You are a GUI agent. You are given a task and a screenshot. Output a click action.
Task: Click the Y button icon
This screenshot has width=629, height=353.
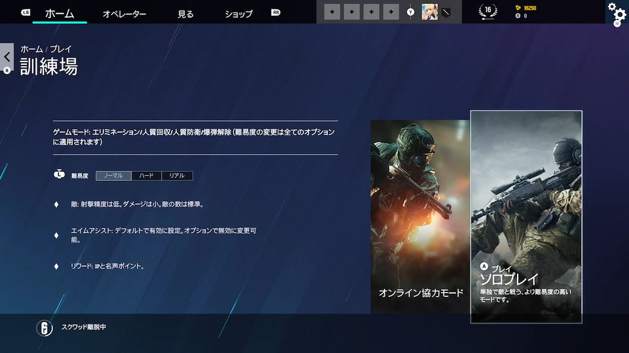coord(410,12)
